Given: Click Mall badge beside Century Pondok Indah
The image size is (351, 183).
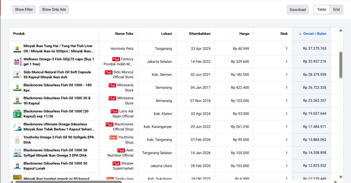Looking at the screenshot, I should point(116,59).
